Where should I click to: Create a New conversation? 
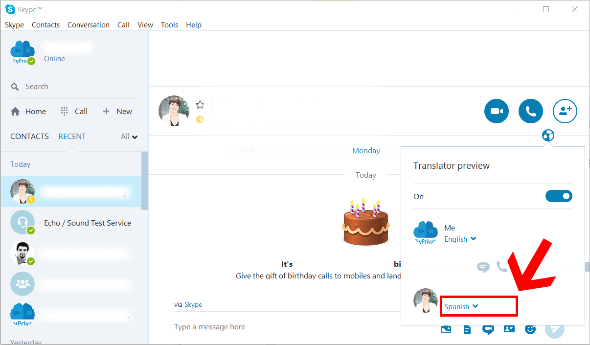pos(117,111)
